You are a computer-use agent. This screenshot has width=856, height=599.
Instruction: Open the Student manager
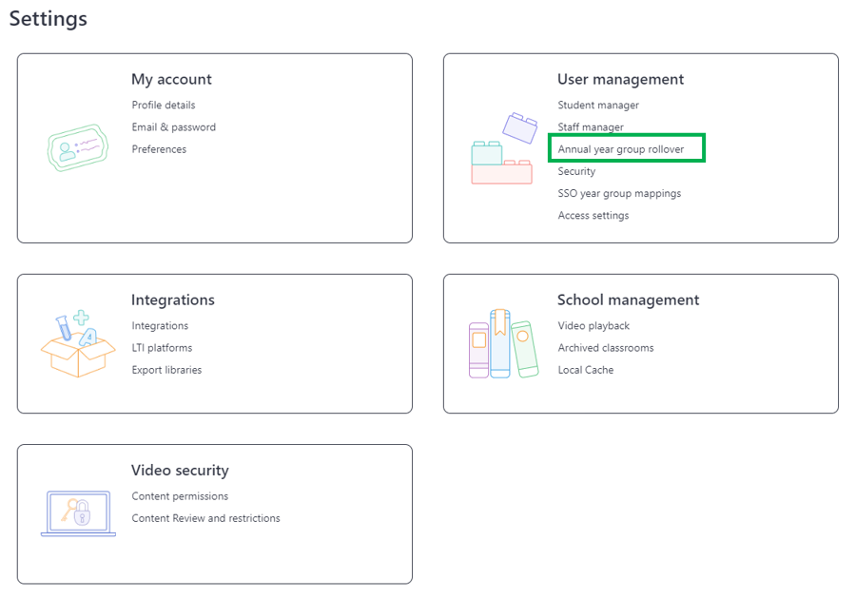(x=598, y=105)
